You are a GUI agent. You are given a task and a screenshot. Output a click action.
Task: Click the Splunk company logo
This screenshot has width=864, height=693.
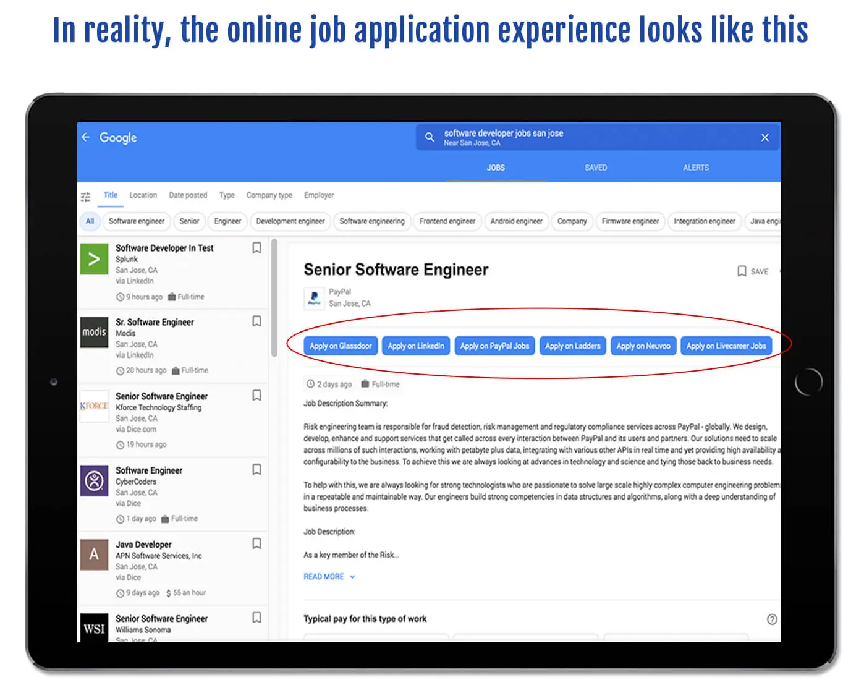click(94, 259)
